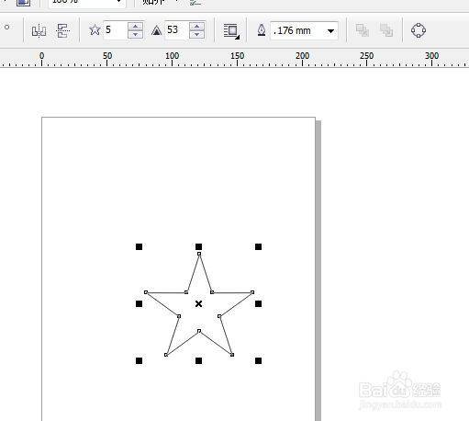Click the star's center X marker
Viewport: 469px width, 421px height.
198,303
